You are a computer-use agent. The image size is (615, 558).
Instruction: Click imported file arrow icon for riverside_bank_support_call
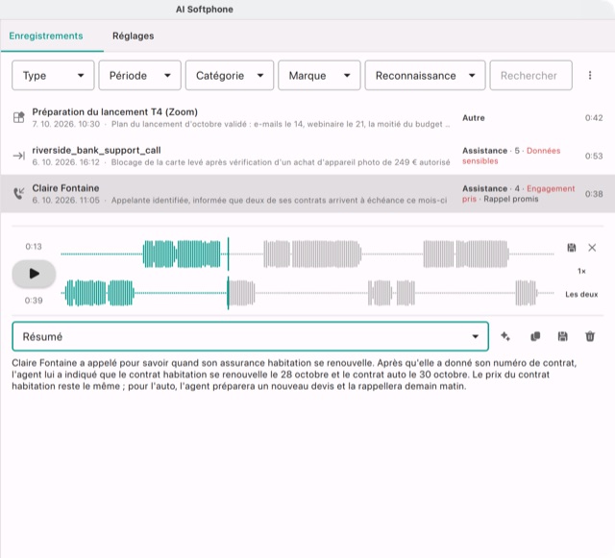click(x=19, y=156)
